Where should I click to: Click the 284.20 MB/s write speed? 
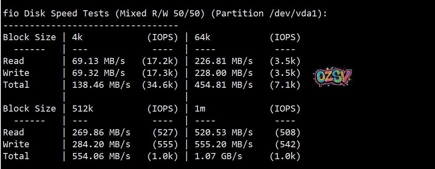101,144
